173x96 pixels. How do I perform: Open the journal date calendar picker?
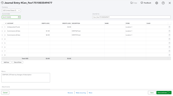tap(19, 17)
